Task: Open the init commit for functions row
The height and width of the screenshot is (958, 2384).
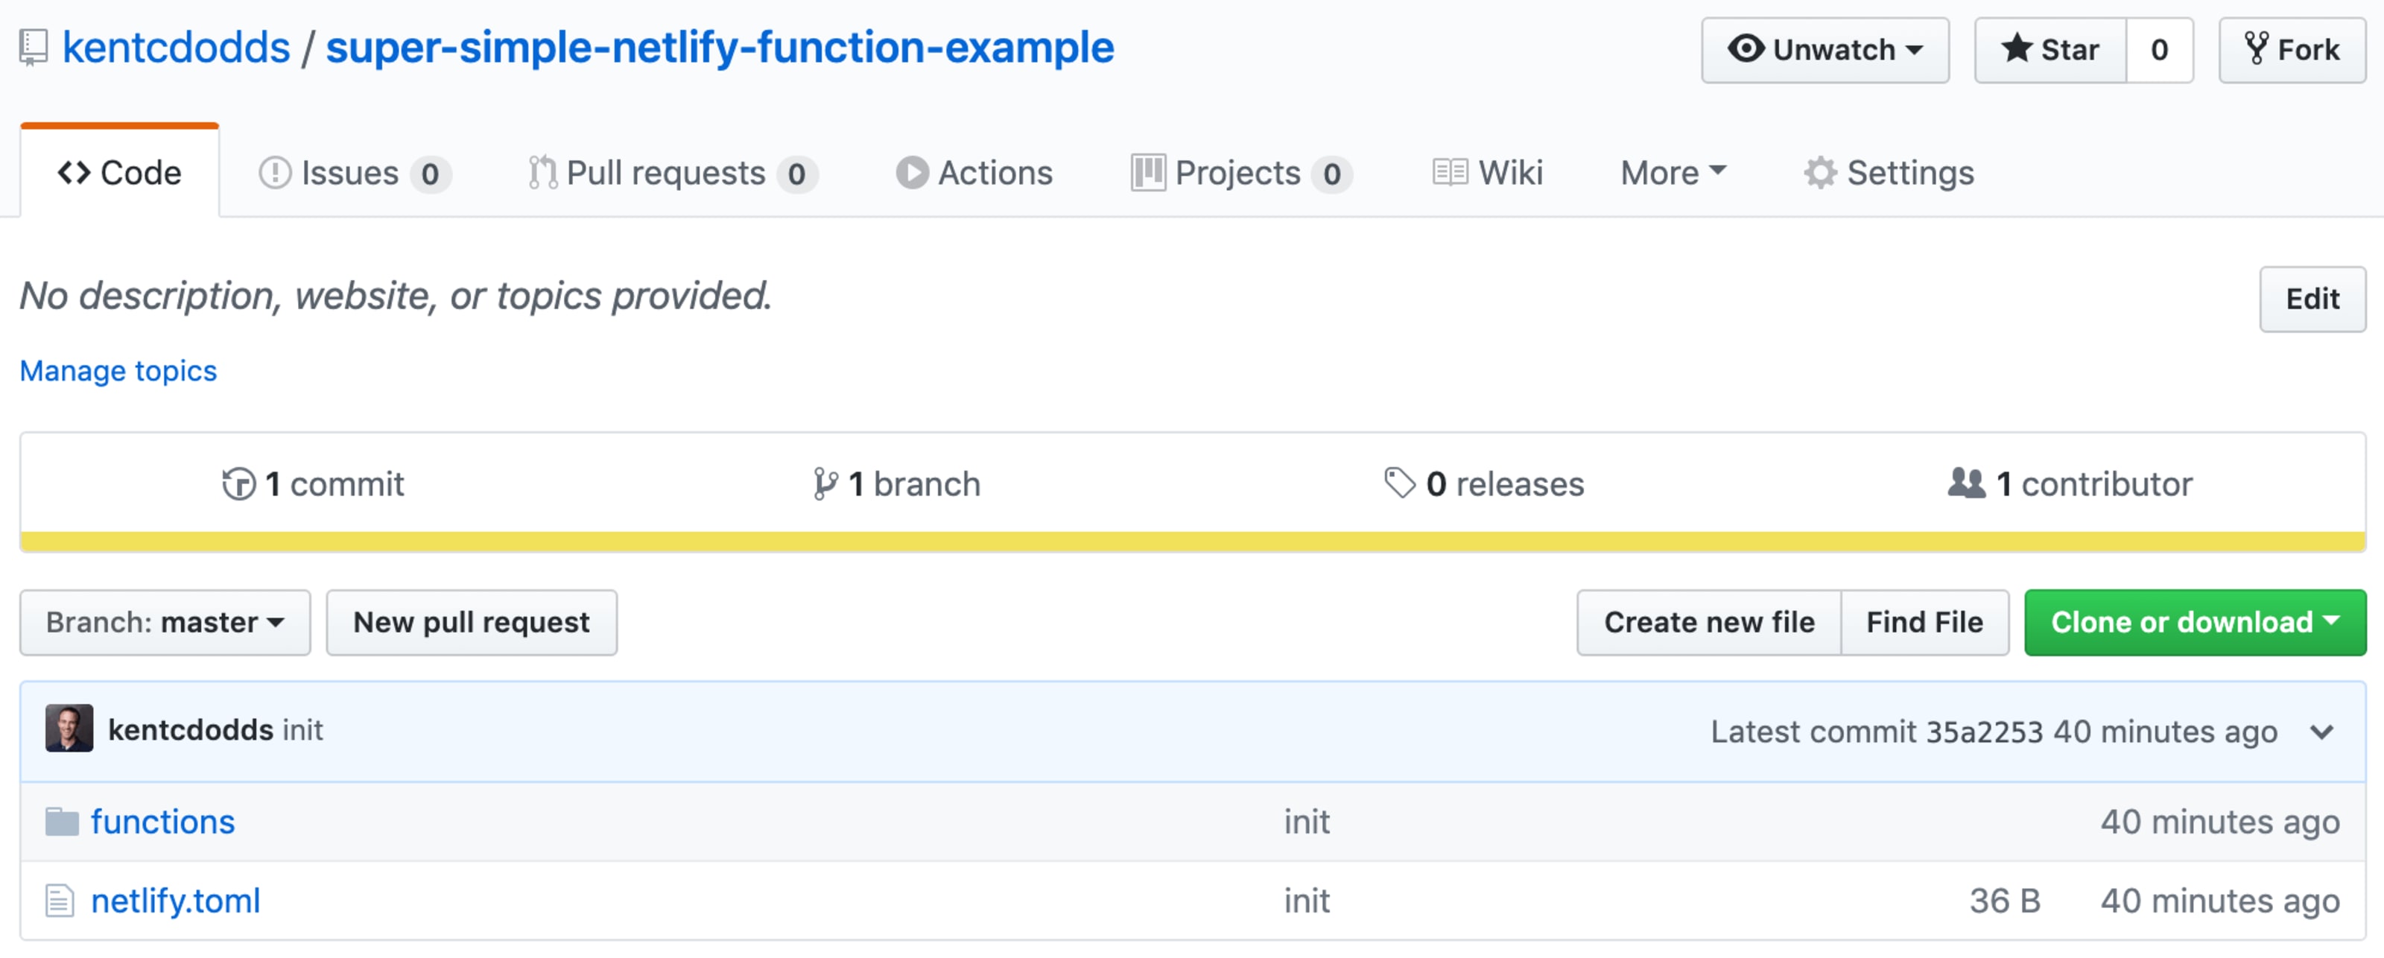Action: 1306,822
